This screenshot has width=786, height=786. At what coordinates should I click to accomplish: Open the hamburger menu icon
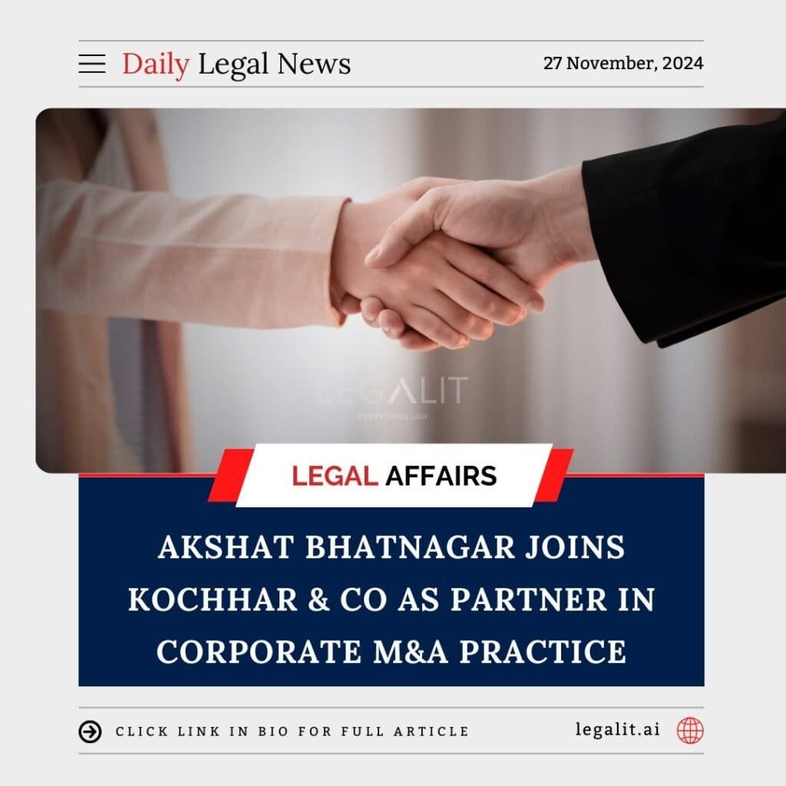tap(92, 64)
